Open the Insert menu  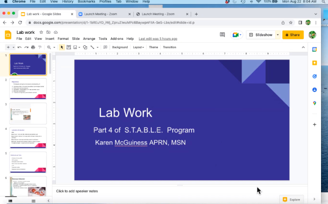point(50,39)
